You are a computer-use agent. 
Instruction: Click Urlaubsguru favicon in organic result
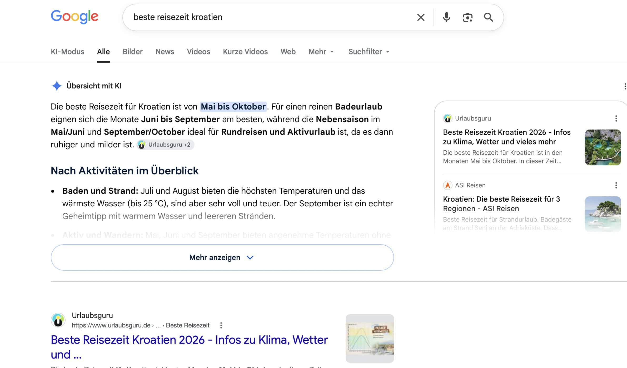tap(58, 320)
